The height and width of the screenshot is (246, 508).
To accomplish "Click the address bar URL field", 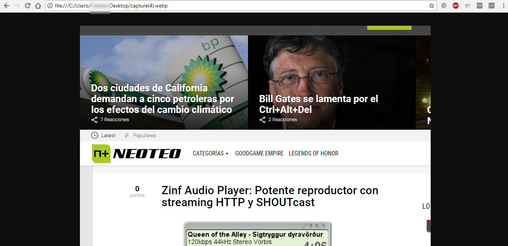I will 241,6.
